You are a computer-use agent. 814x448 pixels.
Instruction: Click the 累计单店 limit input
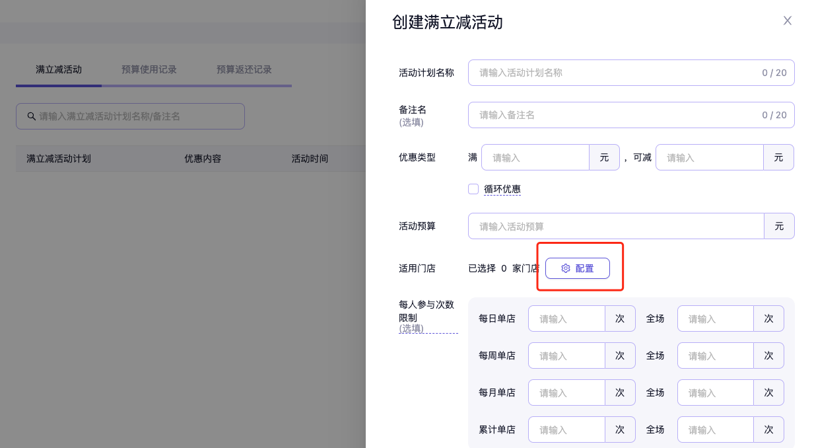(x=566, y=429)
